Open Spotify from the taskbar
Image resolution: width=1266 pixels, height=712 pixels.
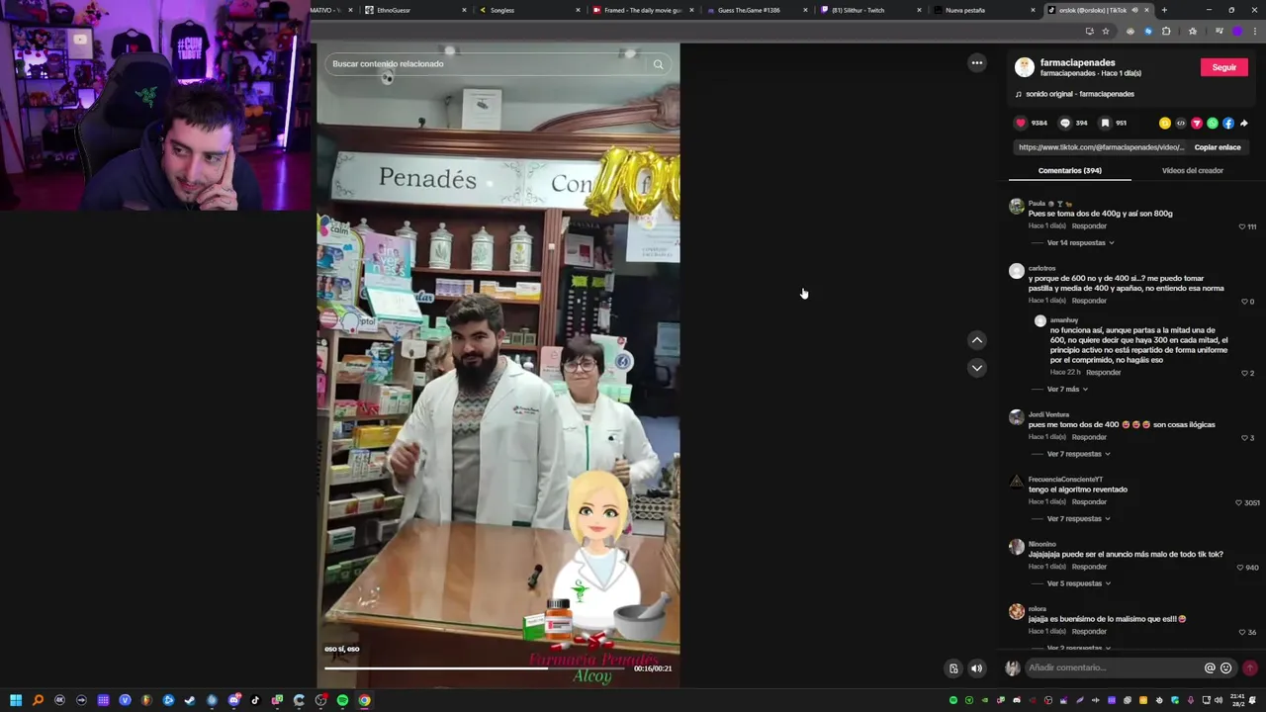point(342,700)
